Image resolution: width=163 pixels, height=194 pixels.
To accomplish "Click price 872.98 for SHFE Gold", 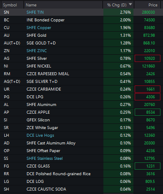I will click(x=149, y=35).
